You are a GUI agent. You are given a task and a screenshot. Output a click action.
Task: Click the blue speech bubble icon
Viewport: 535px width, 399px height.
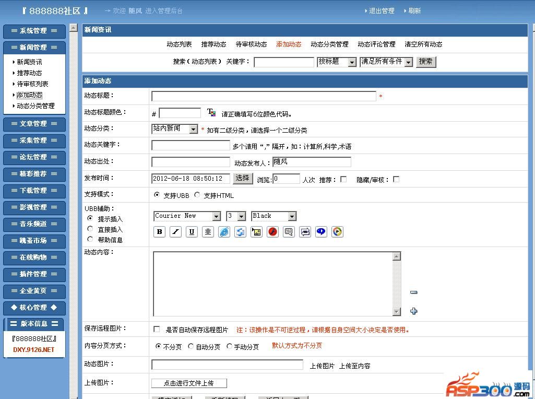pos(321,232)
